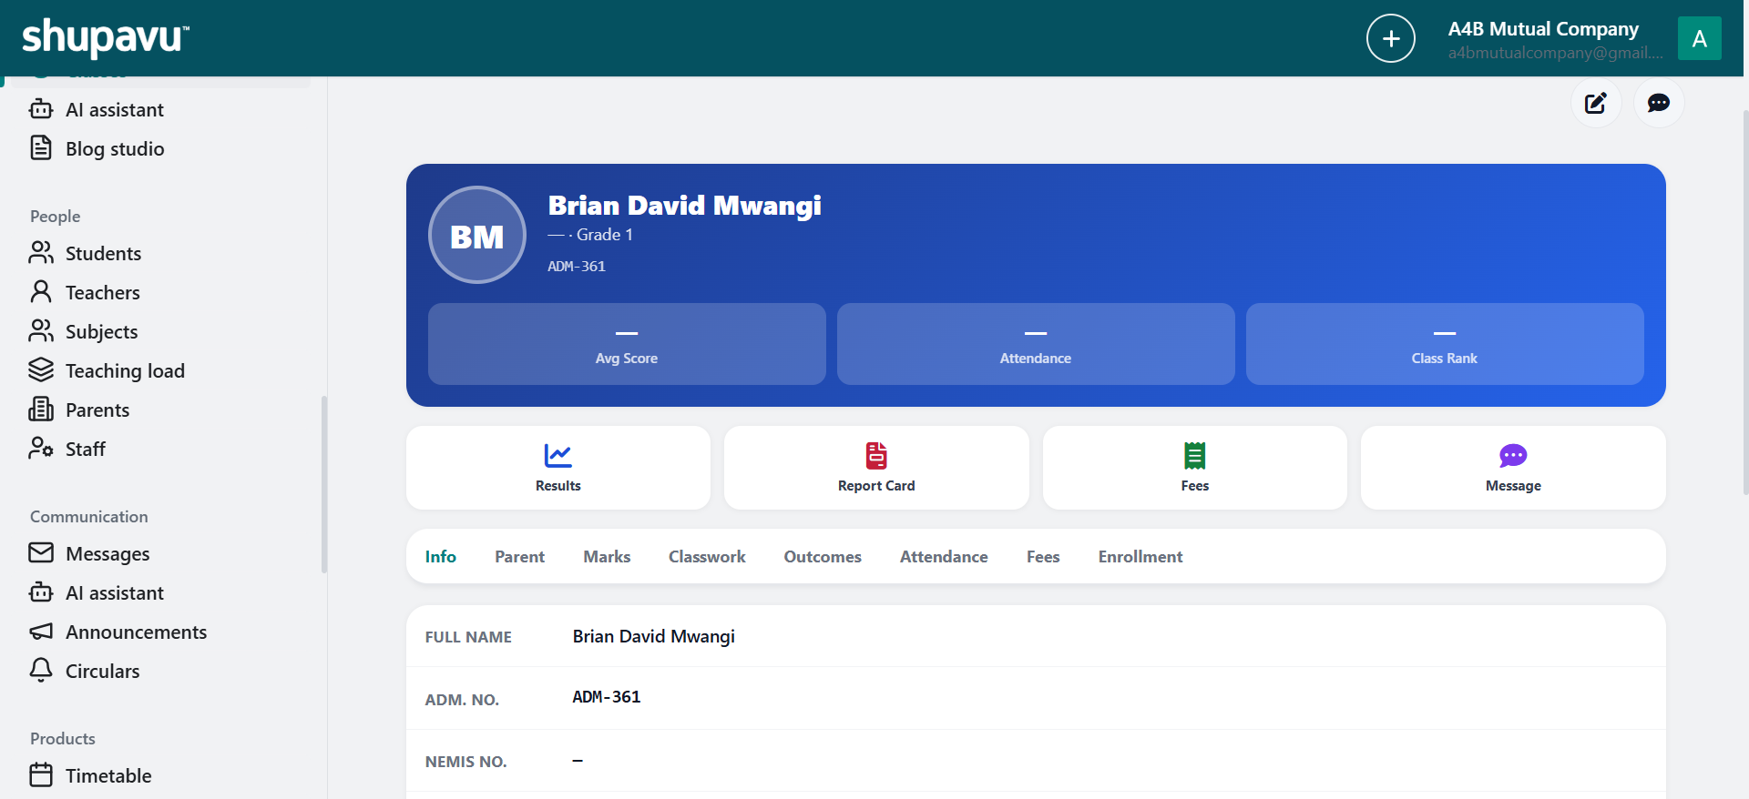Viewport: 1749px width, 799px height.
Task: Switch to the Attendance tab
Action: (x=944, y=557)
